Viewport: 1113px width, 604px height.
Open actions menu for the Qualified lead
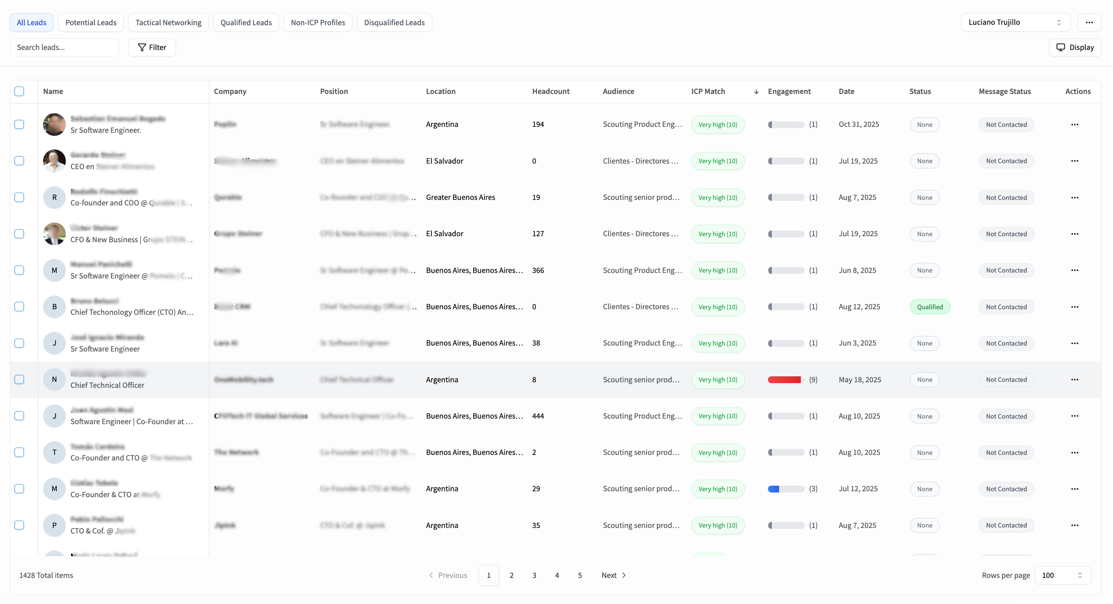[1075, 307]
